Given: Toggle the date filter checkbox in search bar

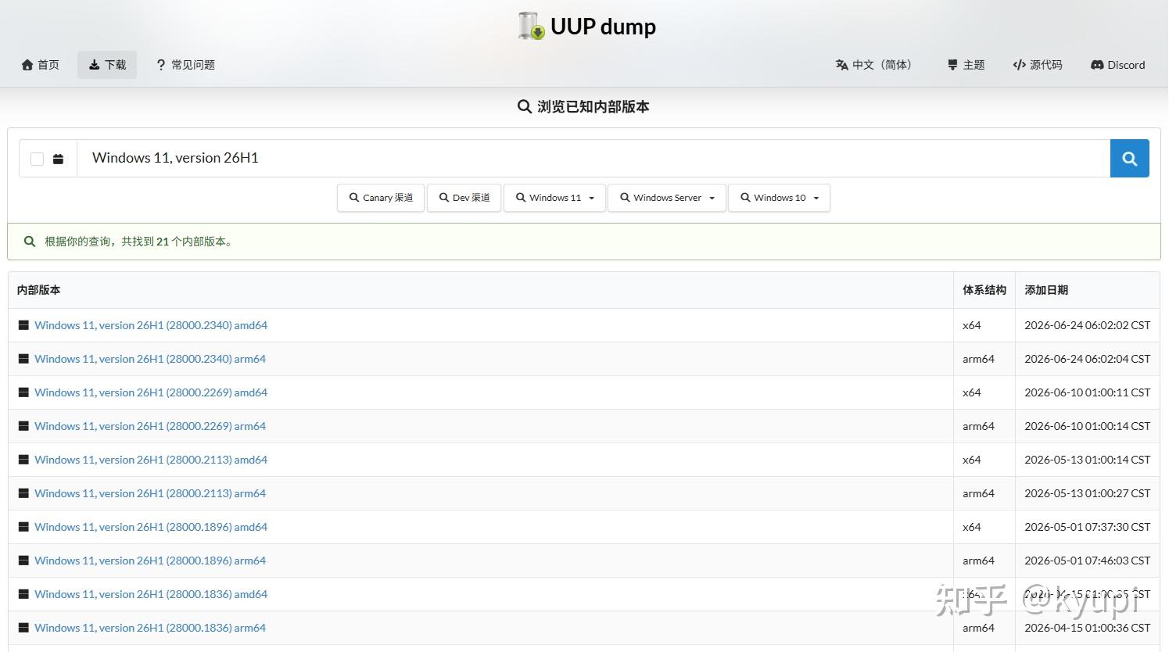Looking at the screenshot, I should 37,159.
